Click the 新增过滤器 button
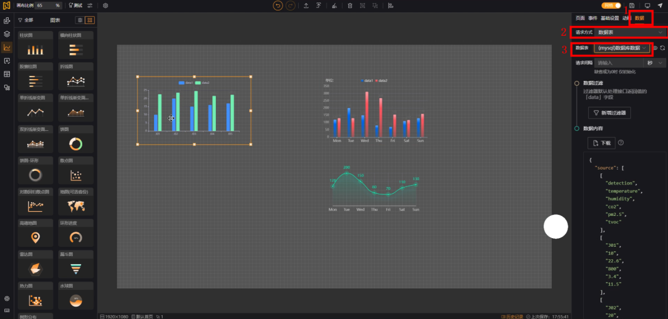Viewport: 668px width, 319px height. coord(609,112)
